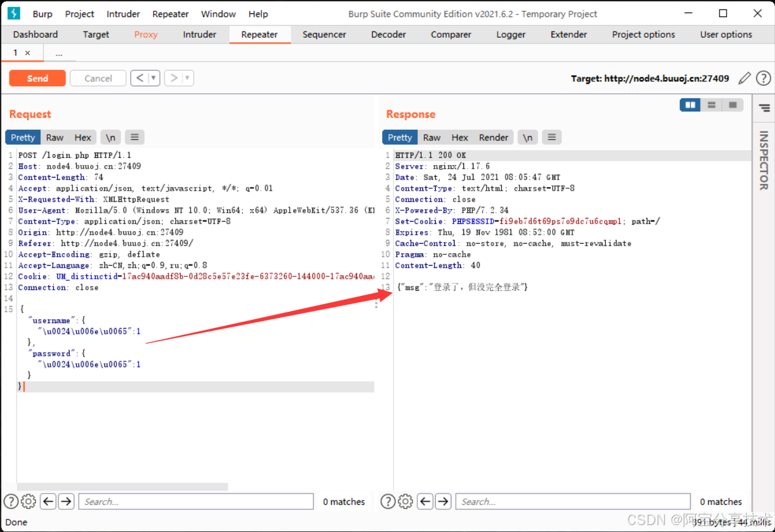Screen dimensions: 775x532
Task: Open Response search help icon
Action: coord(388,502)
